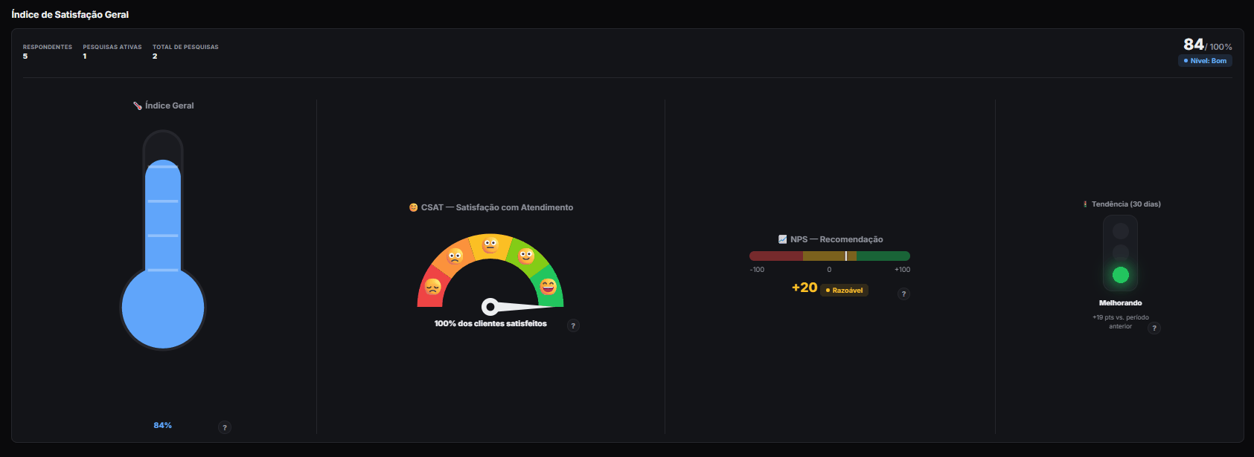Click the CSAT gauge needle pivot
This screenshot has width=1254, height=457.
pyautogui.click(x=490, y=306)
